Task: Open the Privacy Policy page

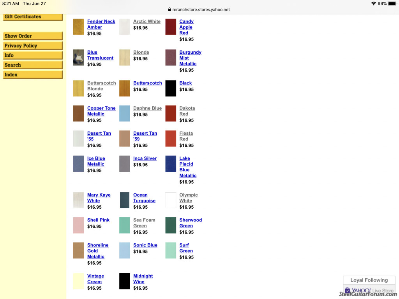Action: point(33,46)
